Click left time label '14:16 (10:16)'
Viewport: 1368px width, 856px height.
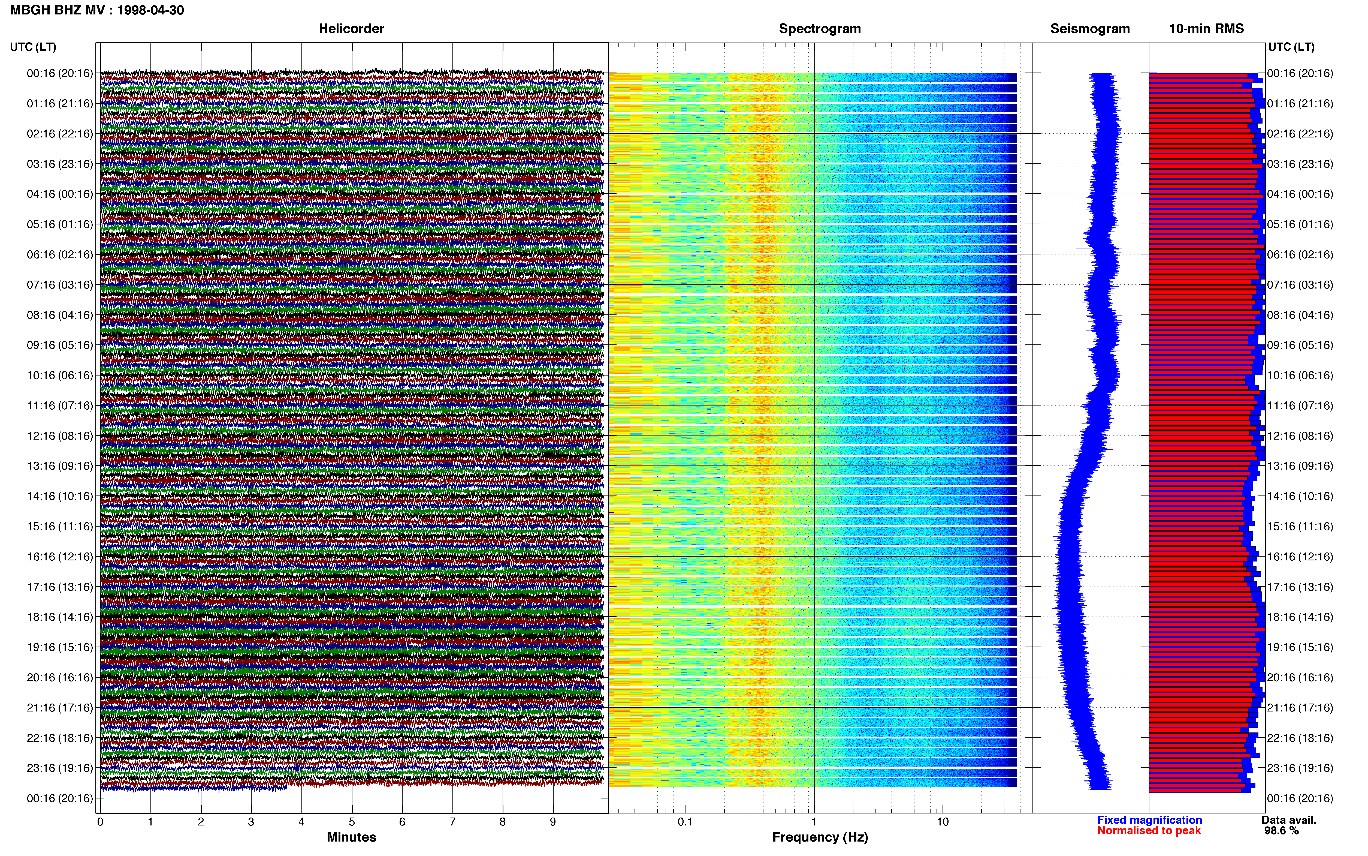(60, 497)
